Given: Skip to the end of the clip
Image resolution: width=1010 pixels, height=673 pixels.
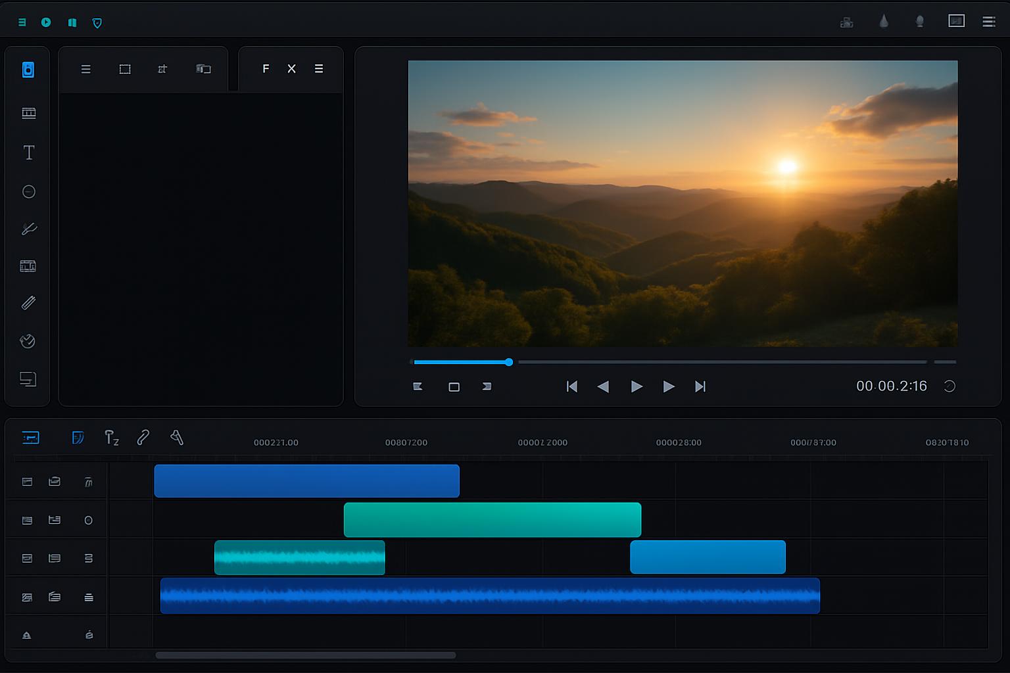Looking at the screenshot, I should [x=700, y=386].
